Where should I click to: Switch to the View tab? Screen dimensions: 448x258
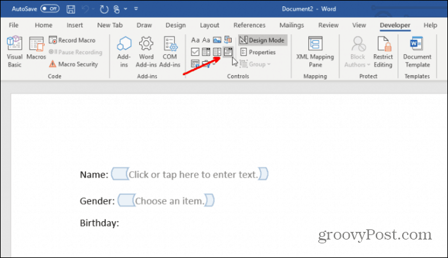[x=359, y=25]
